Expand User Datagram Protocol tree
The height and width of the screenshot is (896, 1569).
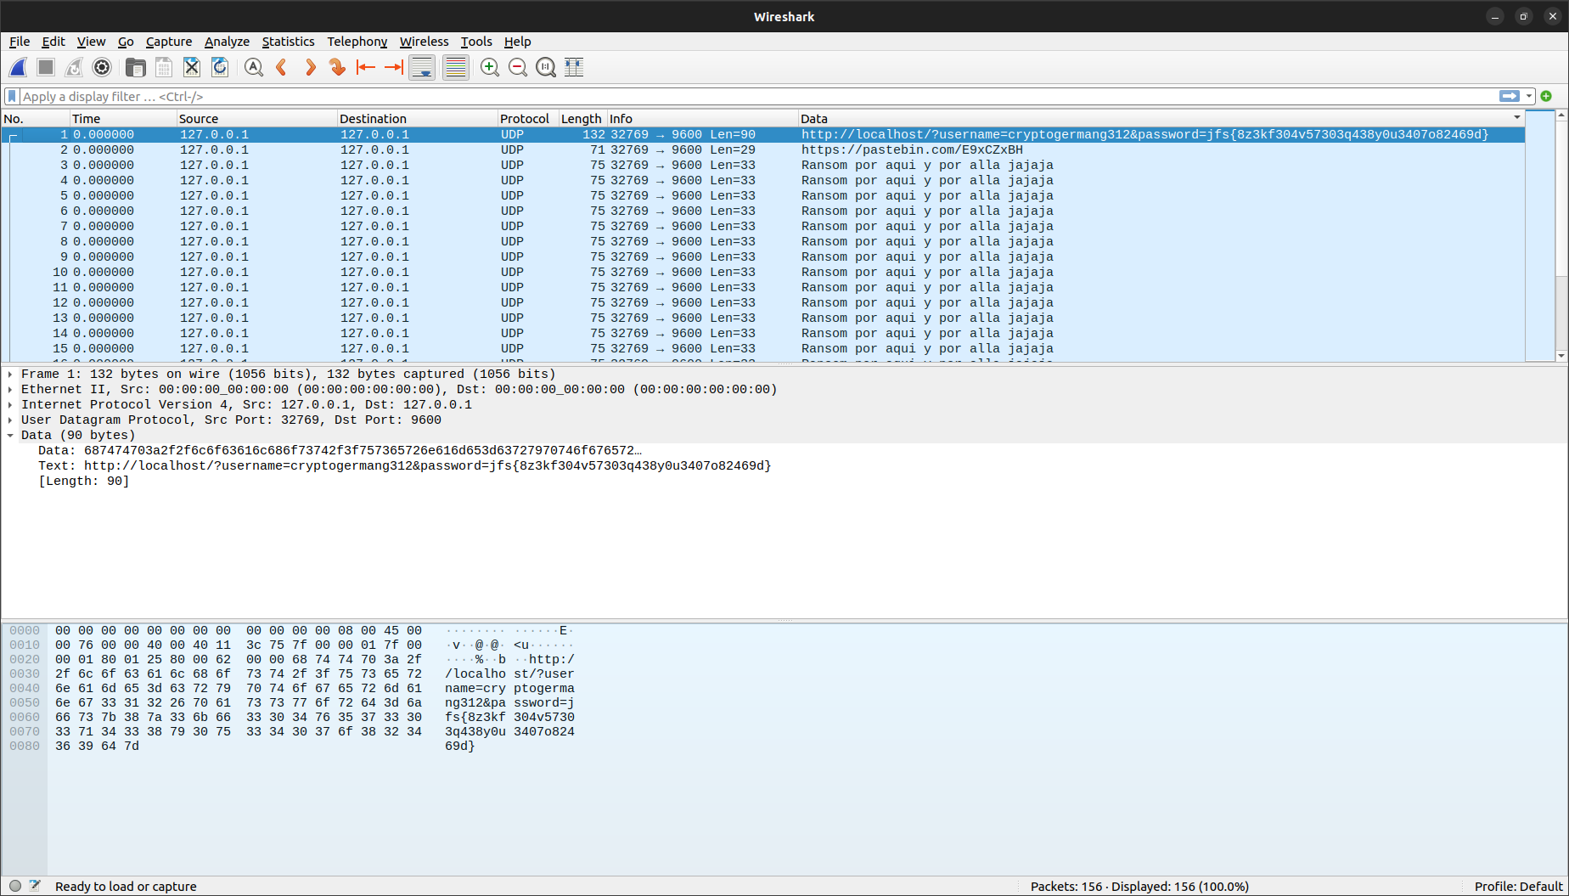tap(10, 420)
